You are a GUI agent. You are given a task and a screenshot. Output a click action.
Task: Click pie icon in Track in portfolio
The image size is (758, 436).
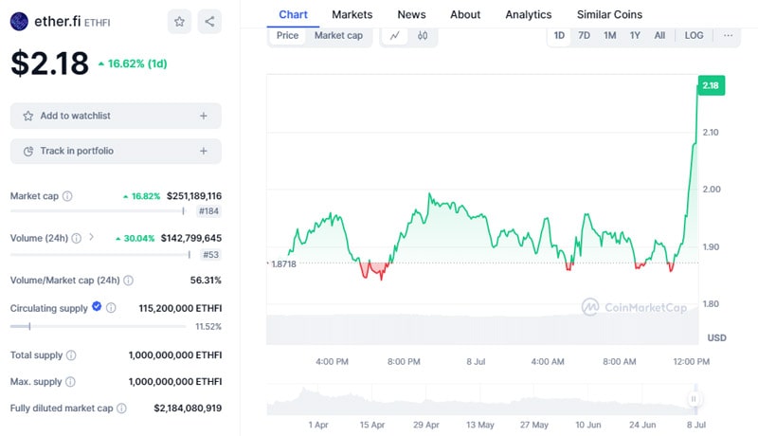[28, 152]
